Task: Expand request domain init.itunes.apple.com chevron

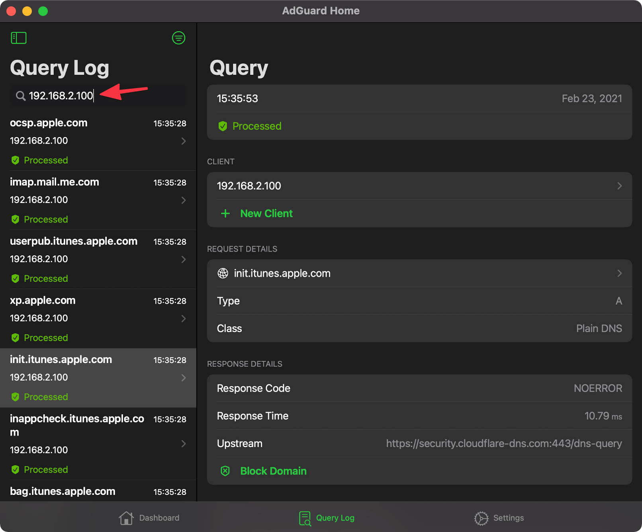Action: pos(619,273)
